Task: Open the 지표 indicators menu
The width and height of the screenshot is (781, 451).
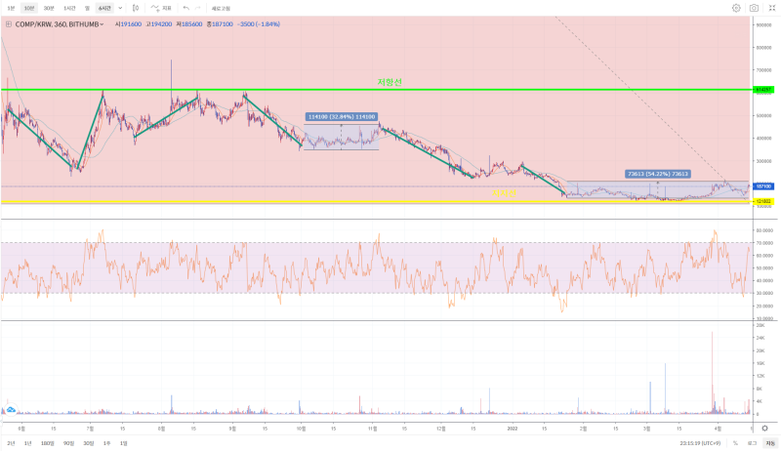Action: (161, 8)
